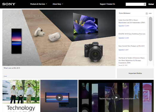Open the news releases grid view icon

[147, 13]
